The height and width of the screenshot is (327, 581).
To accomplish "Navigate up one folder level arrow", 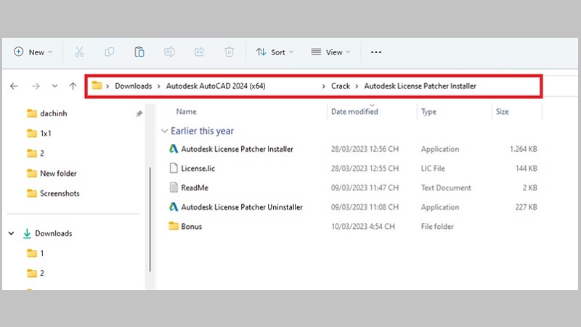I will pos(73,86).
